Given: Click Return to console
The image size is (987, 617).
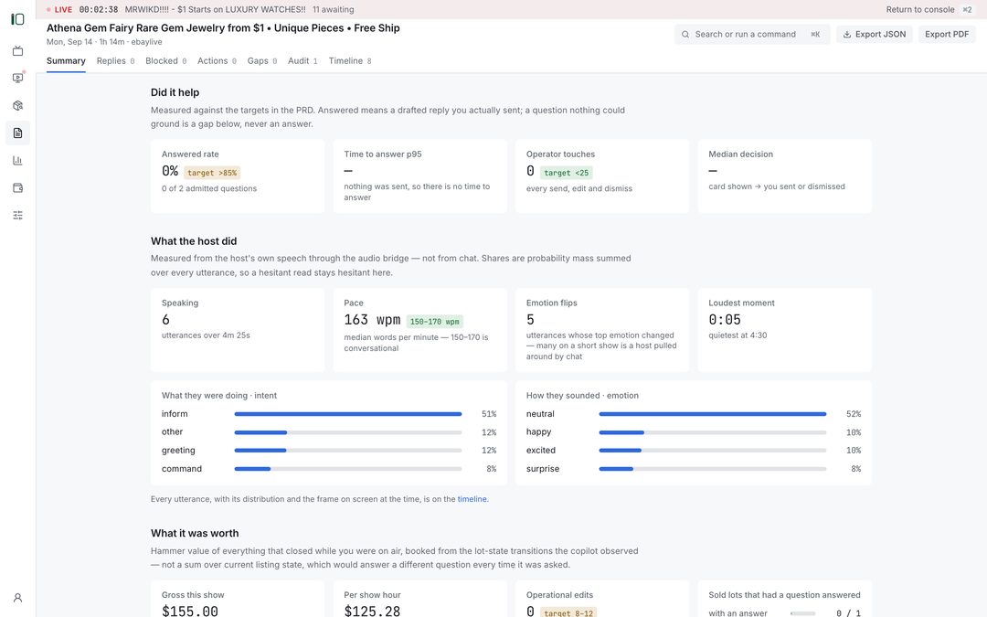Looking at the screenshot, I should [x=920, y=9].
